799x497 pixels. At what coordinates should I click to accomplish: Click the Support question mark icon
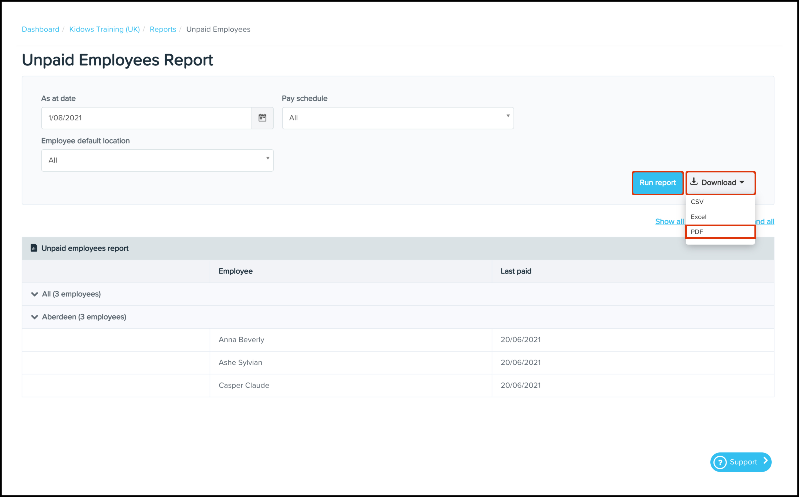[x=720, y=462]
